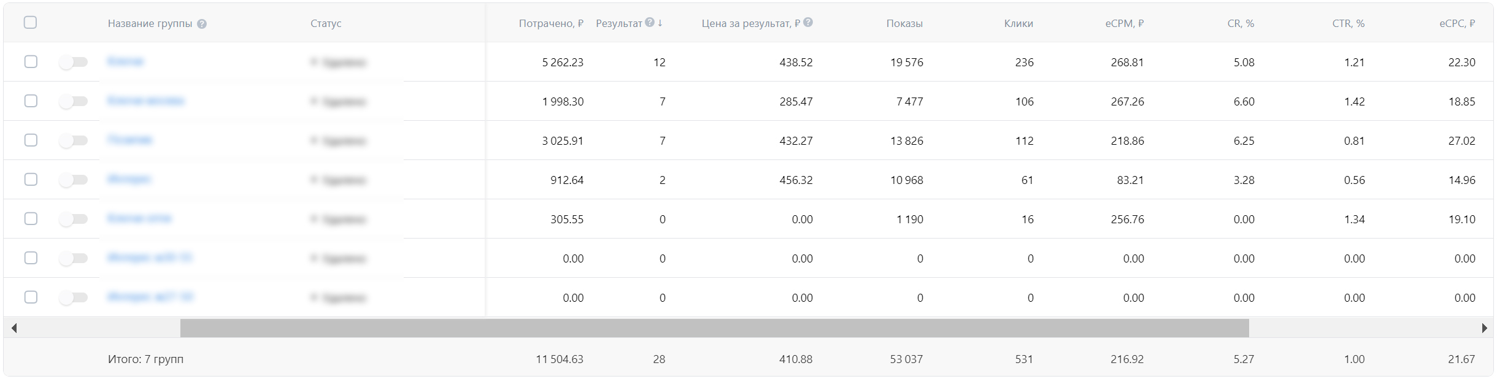The height and width of the screenshot is (379, 1497).
Task: Sort by the Показы column header
Action: [904, 23]
